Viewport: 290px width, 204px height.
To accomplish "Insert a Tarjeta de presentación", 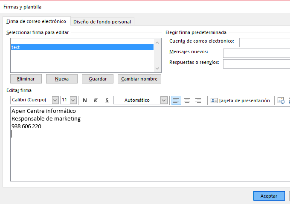I will [241, 101].
